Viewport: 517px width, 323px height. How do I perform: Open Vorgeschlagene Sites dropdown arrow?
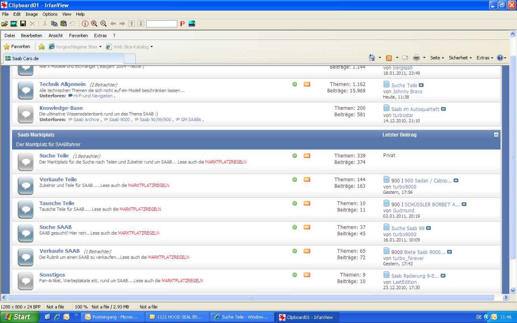pyautogui.click(x=100, y=47)
